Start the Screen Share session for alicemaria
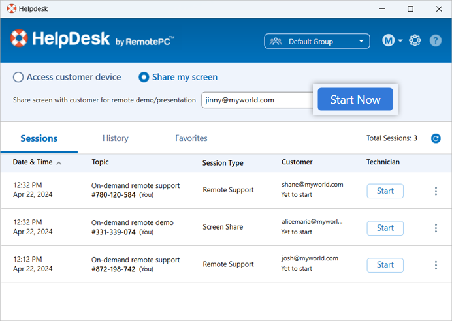The image size is (452, 321). pos(385,228)
